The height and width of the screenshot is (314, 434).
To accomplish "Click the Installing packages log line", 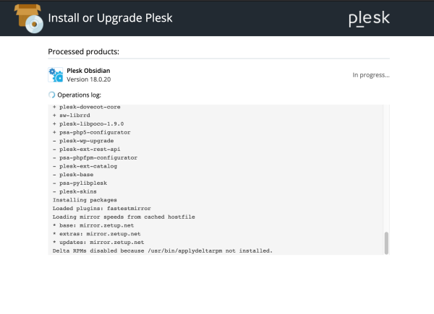I will pos(85,200).
